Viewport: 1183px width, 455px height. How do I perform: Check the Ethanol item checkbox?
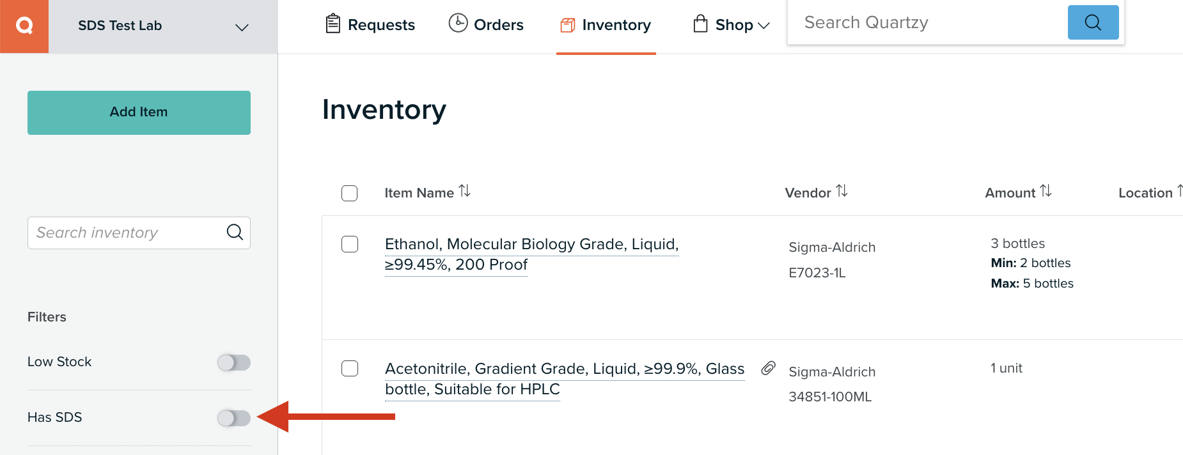[x=350, y=244]
